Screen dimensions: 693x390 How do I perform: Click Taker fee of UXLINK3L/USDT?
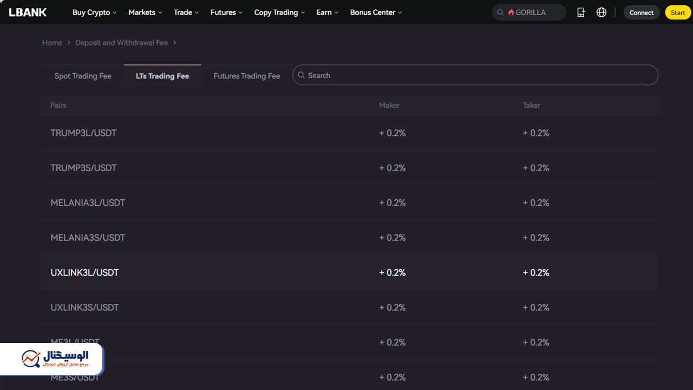pos(536,272)
